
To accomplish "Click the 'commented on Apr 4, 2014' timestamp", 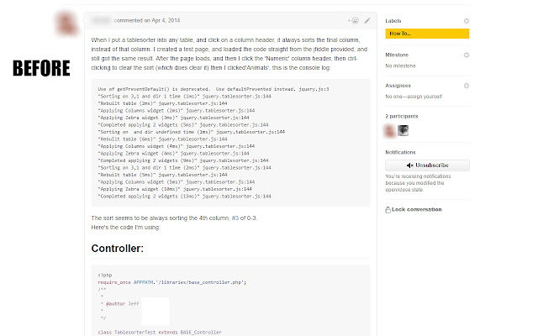I will [x=147, y=20].
